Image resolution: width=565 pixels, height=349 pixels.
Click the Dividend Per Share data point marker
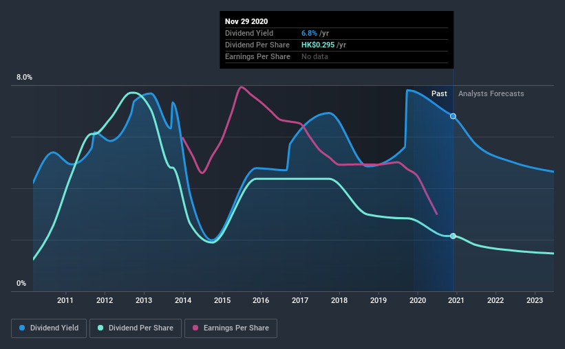(x=453, y=236)
